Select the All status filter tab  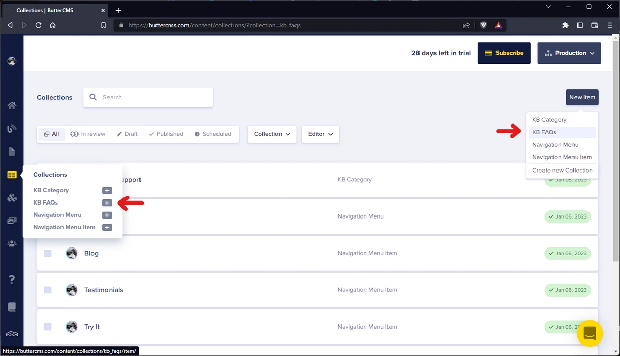[51, 134]
